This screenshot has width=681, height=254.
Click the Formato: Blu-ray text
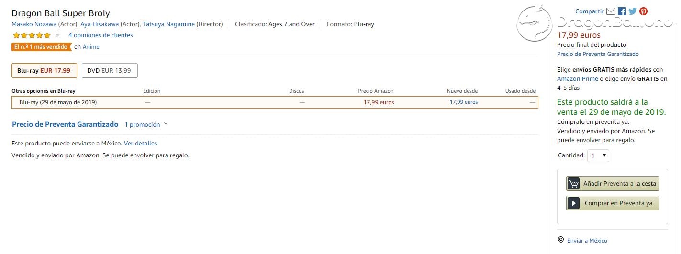[x=350, y=24]
